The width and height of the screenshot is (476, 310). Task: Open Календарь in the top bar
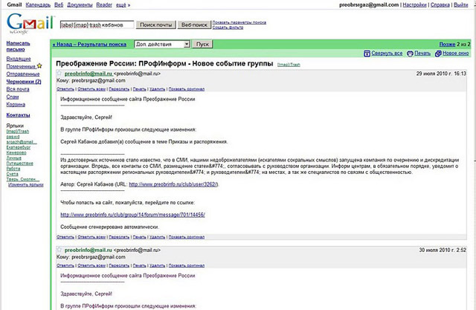tap(38, 5)
